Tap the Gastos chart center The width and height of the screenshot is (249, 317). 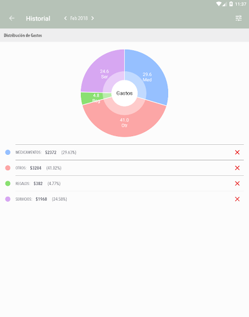pos(124,93)
